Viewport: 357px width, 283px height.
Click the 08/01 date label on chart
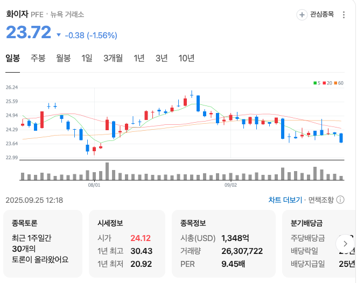click(x=94, y=185)
